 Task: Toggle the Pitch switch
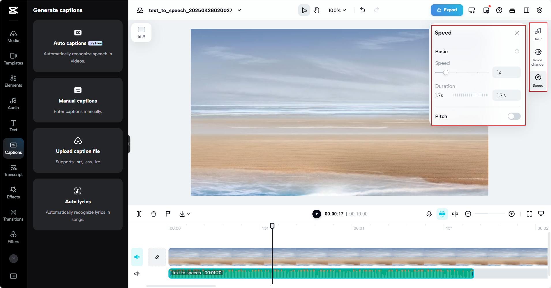tap(514, 116)
